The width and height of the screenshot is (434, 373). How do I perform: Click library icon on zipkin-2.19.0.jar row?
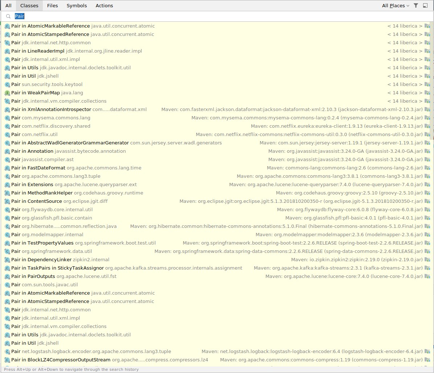427,260
